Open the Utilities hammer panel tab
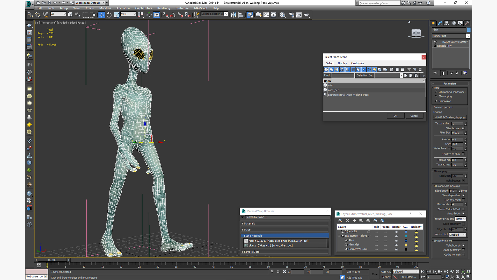The width and height of the screenshot is (497, 280). (467, 23)
